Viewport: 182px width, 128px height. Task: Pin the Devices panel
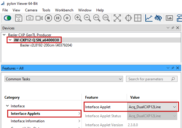[173, 28]
